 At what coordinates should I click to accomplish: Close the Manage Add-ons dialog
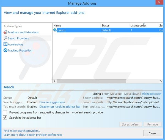152,133
